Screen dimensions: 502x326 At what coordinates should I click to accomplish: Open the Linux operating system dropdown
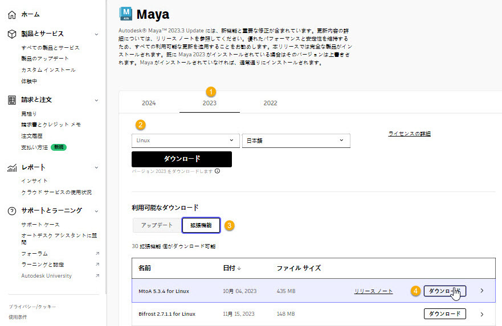point(185,141)
